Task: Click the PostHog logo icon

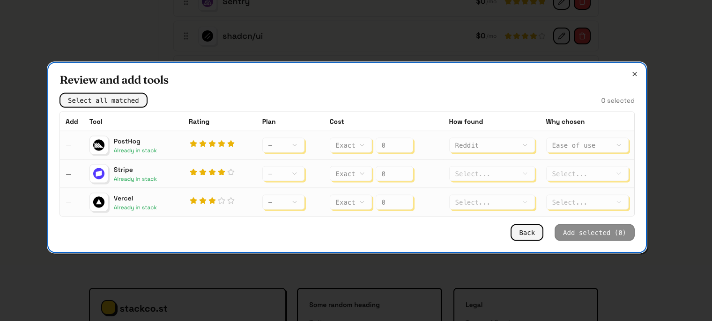Action: 99,145
